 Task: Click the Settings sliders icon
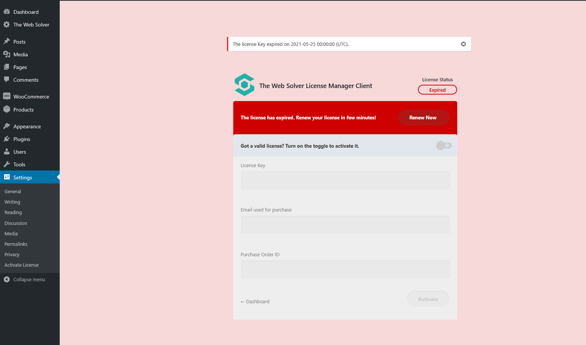tap(7, 177)
